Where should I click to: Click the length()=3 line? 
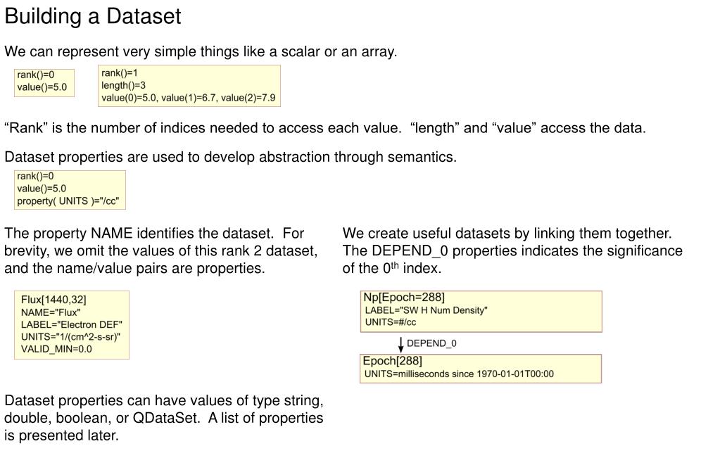click(x=124, y=85)
